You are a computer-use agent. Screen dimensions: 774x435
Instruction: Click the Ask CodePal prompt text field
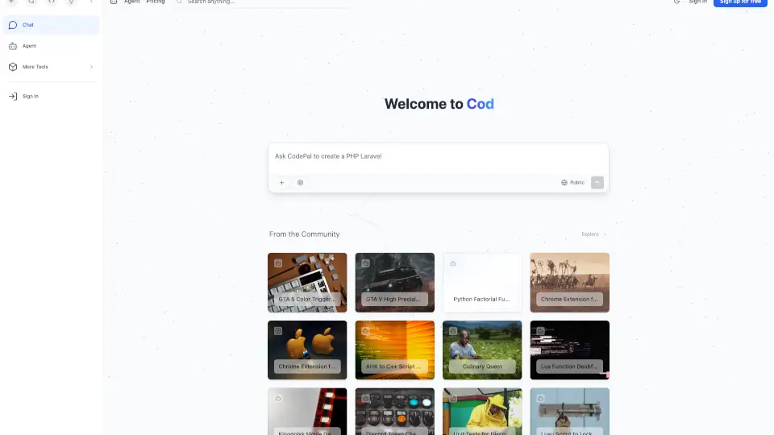tap(438, 156)
